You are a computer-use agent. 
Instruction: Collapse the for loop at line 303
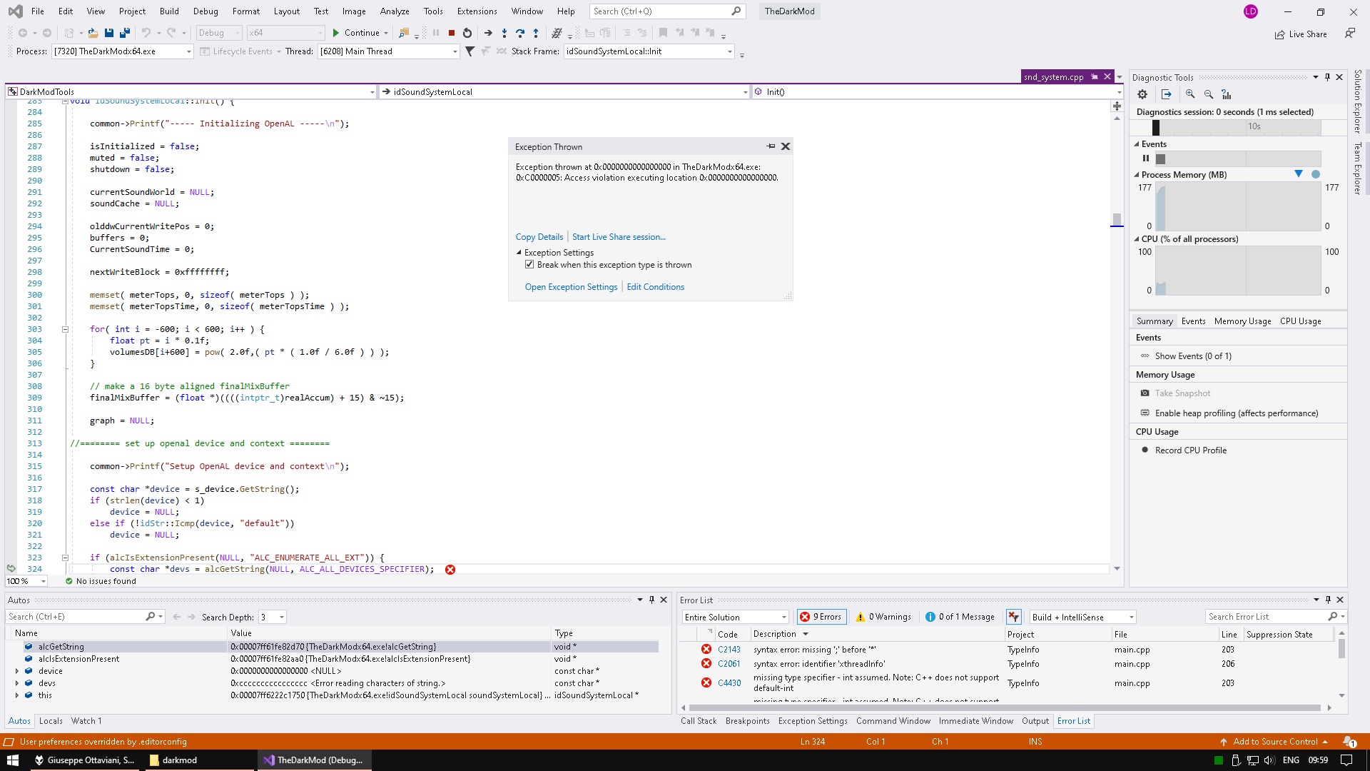65,329
